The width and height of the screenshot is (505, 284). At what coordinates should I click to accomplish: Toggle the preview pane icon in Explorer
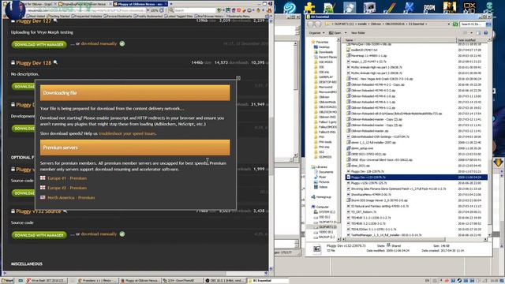pyautogui.click(x=478, y=33)
